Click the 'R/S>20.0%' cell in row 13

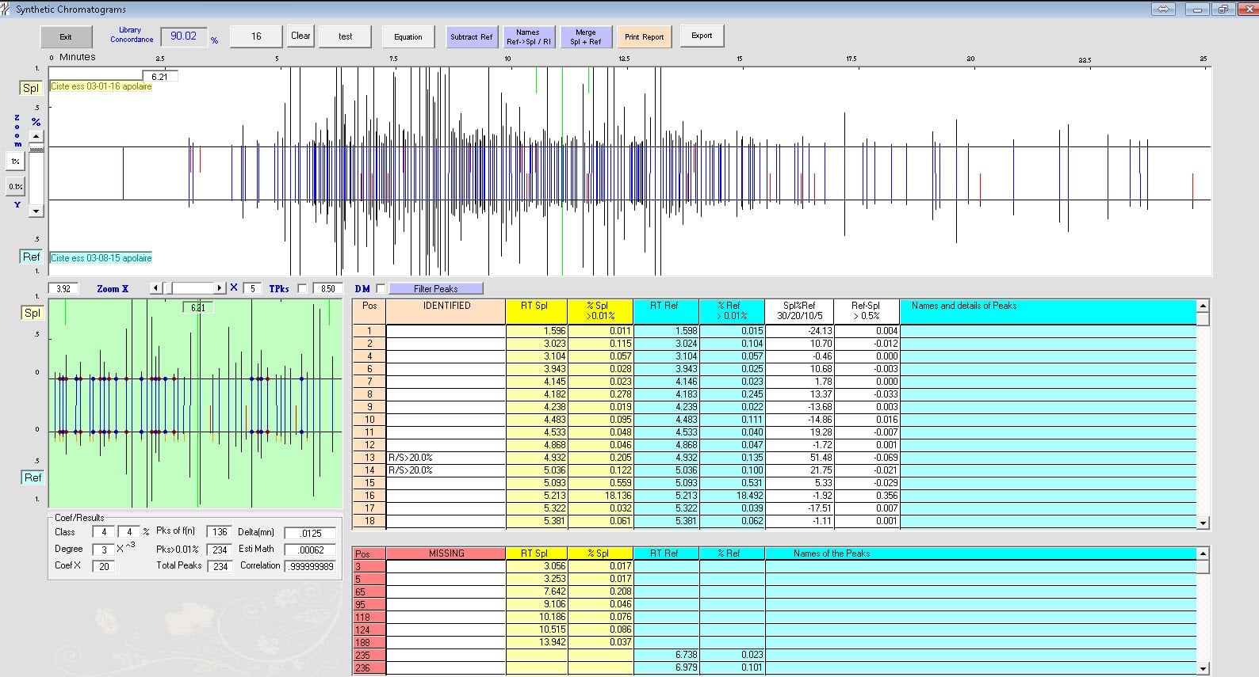coord(446,458)
